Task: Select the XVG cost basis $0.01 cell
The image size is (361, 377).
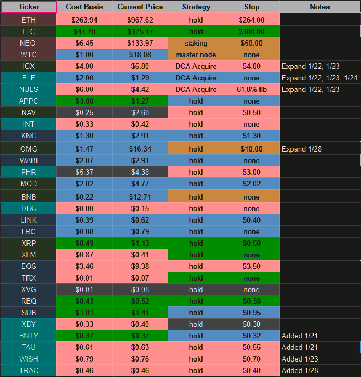Action: point(84,289)
